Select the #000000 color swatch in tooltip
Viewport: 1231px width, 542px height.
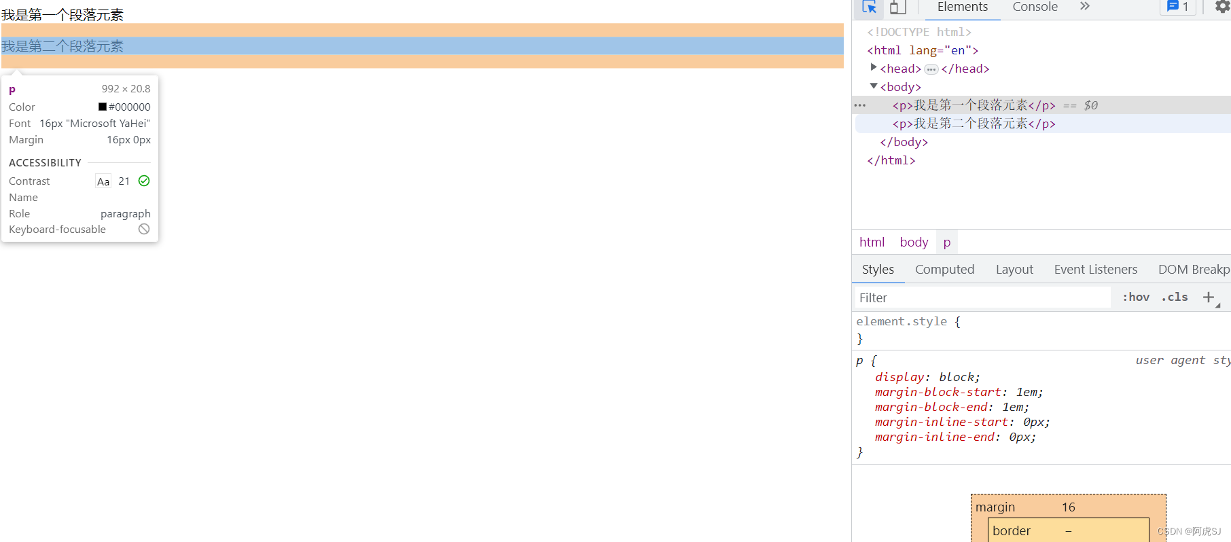click(x=103, y=107)
